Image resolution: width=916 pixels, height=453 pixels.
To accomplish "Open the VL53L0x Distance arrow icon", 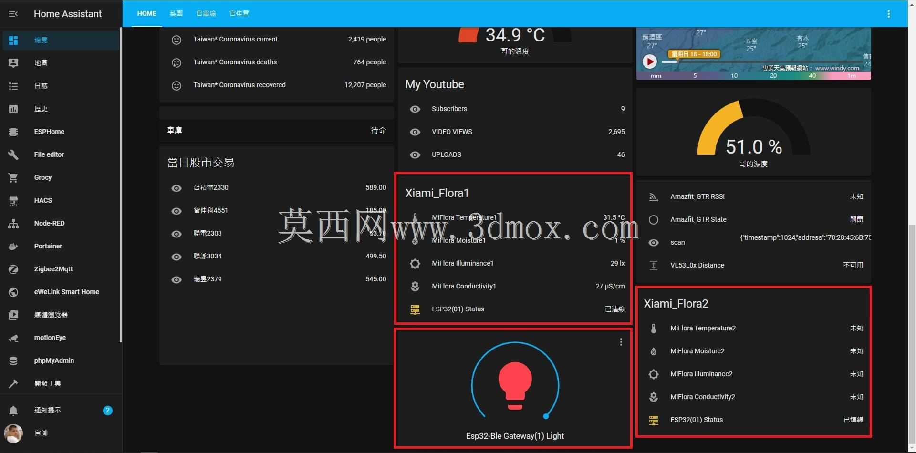I will tap(654, 266).
